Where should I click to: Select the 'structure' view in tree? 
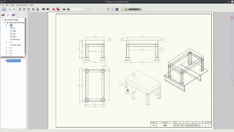coord(16,39)
